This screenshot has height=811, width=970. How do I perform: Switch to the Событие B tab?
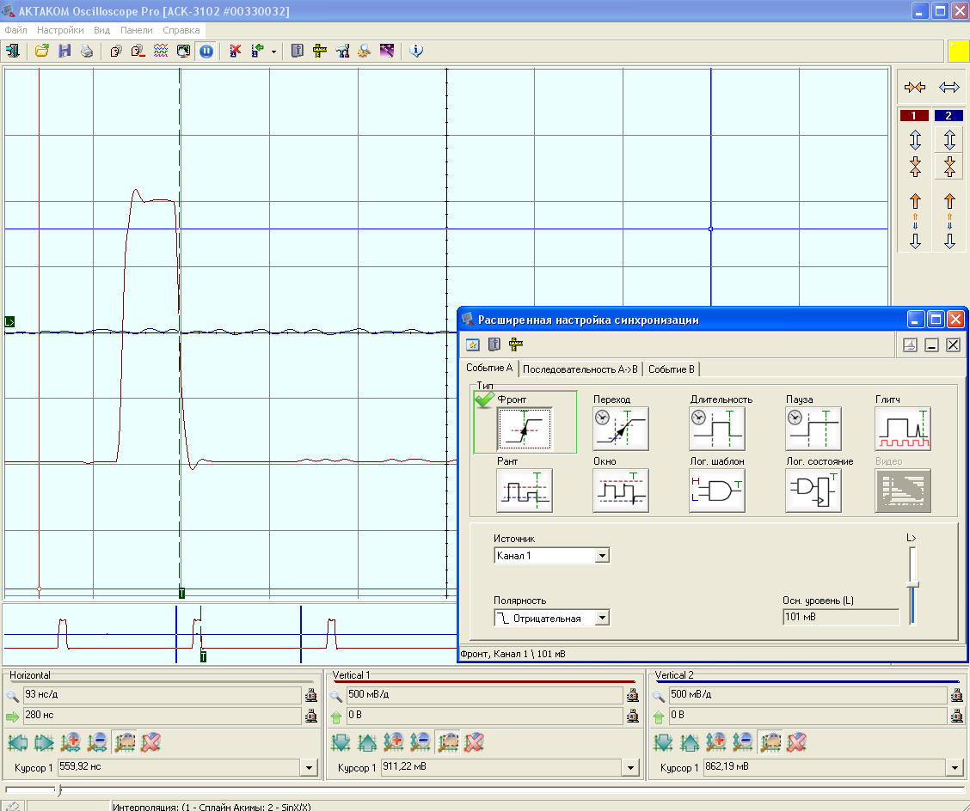coord(672,369)
